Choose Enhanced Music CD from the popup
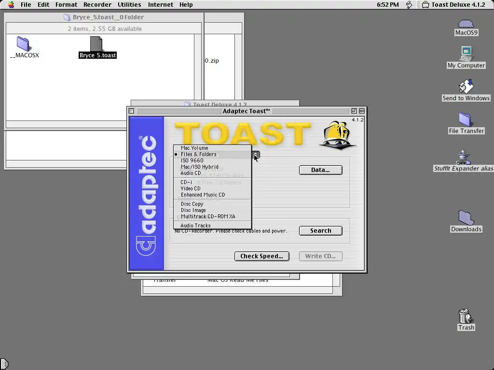494x370 pixels. coord(213,195)
